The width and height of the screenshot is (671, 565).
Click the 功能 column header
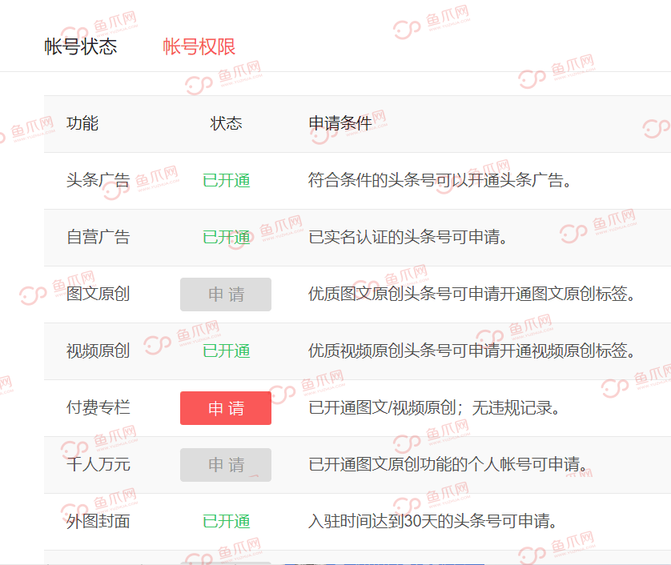(82, 123)
